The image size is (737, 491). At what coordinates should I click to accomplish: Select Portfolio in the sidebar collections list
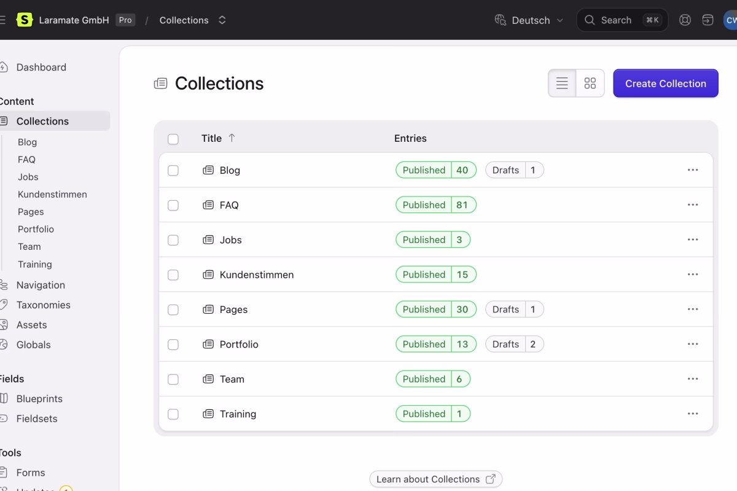36,229
